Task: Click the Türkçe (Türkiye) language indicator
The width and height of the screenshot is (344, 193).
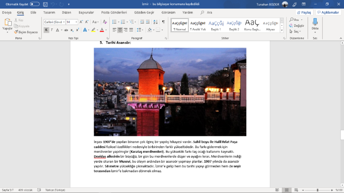Action: (x=55, y=190)
